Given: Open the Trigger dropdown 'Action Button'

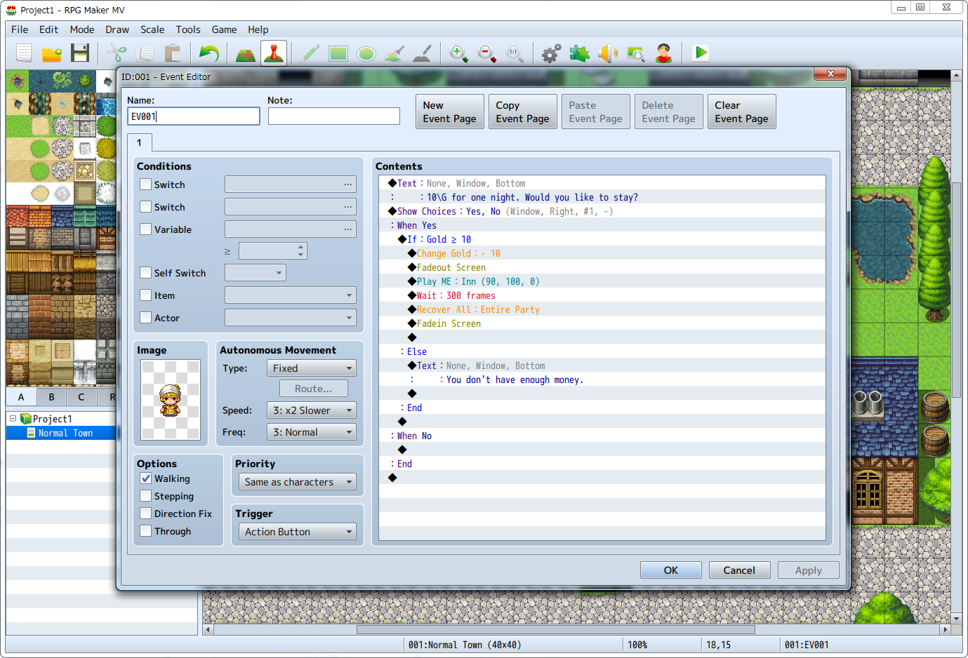Looking at the screenshot, I should click(x=297, y=532).
